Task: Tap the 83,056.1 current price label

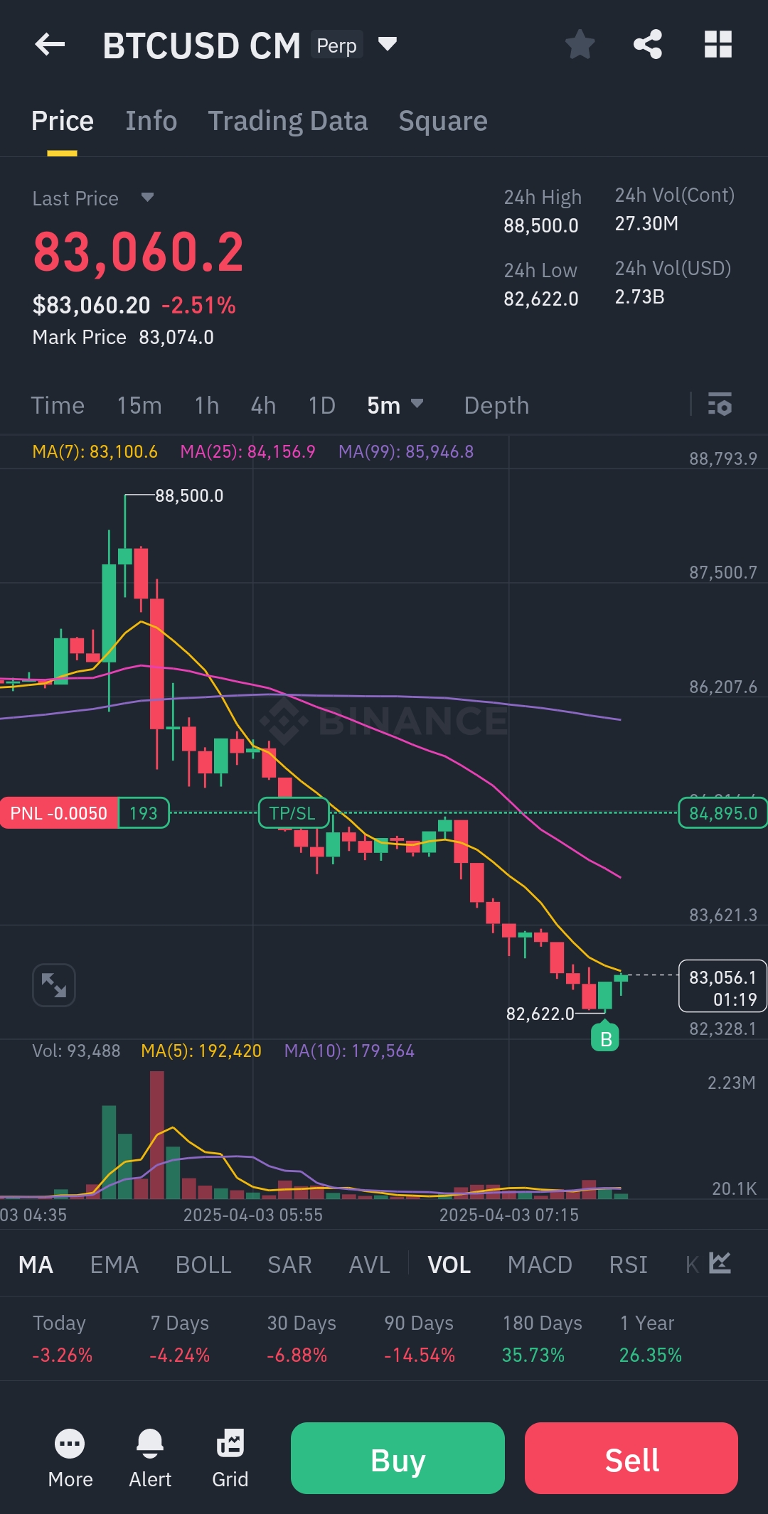Action: 723,986
